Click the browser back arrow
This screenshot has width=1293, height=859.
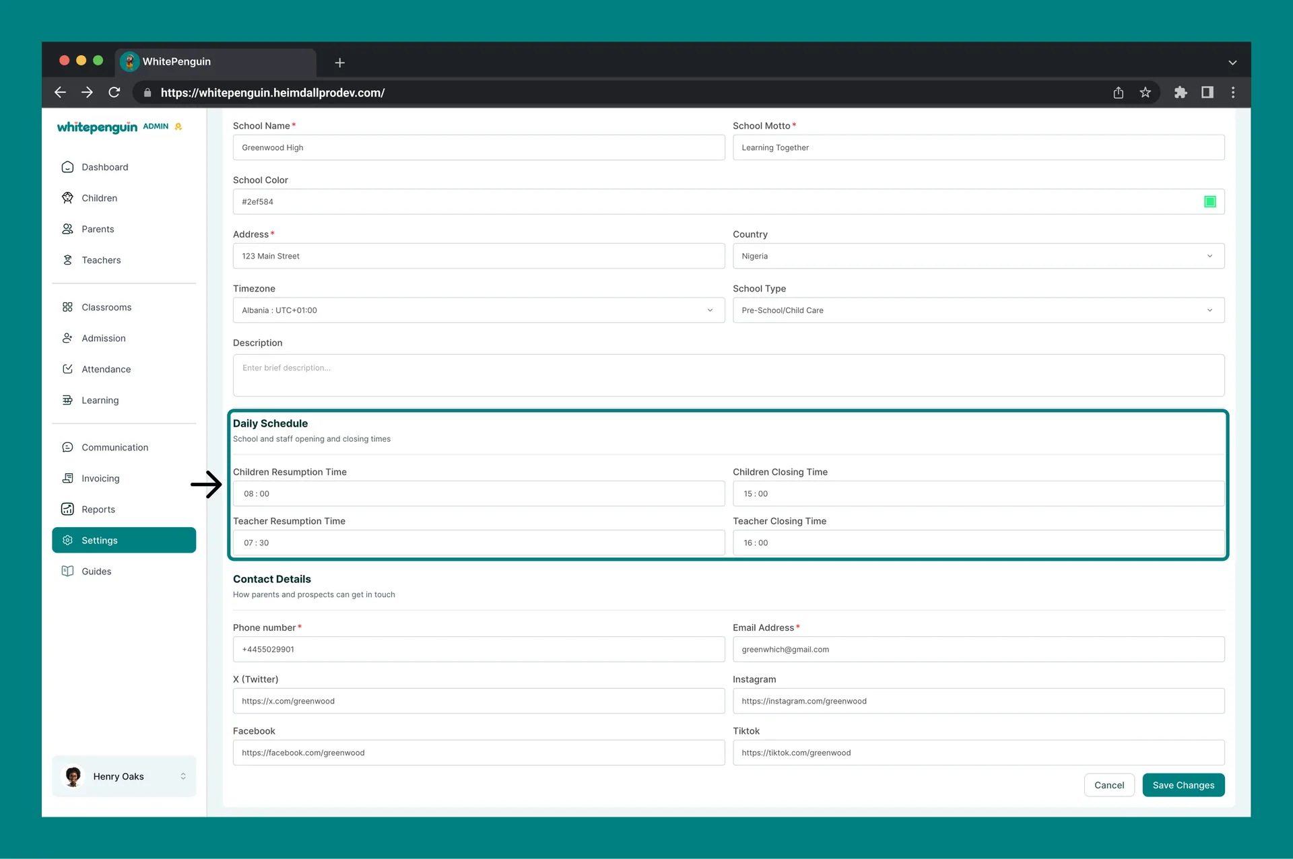pyautogui.click(x=60, y=92)
